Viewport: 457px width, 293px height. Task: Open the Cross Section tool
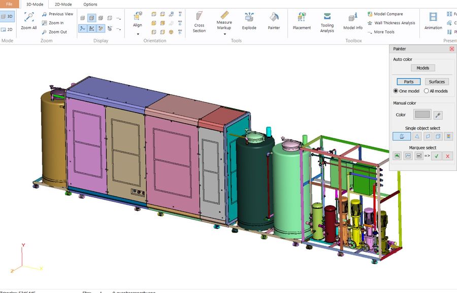199,22
